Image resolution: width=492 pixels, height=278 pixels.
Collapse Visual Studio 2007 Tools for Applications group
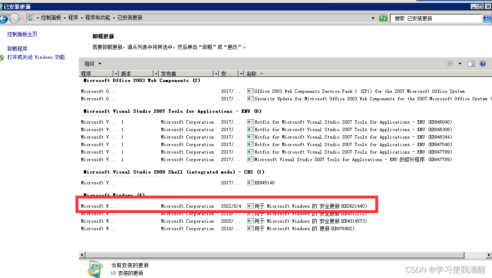(x=172, y=111)
